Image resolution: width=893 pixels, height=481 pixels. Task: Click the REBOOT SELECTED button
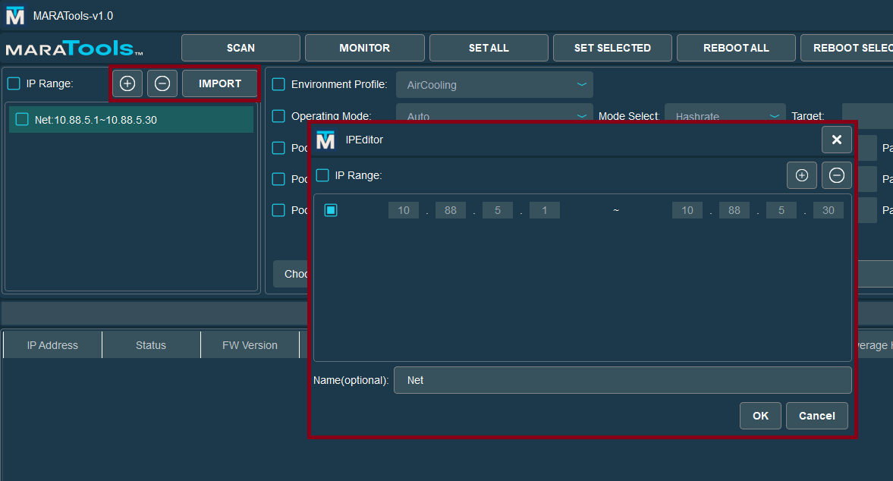[847, 48]
